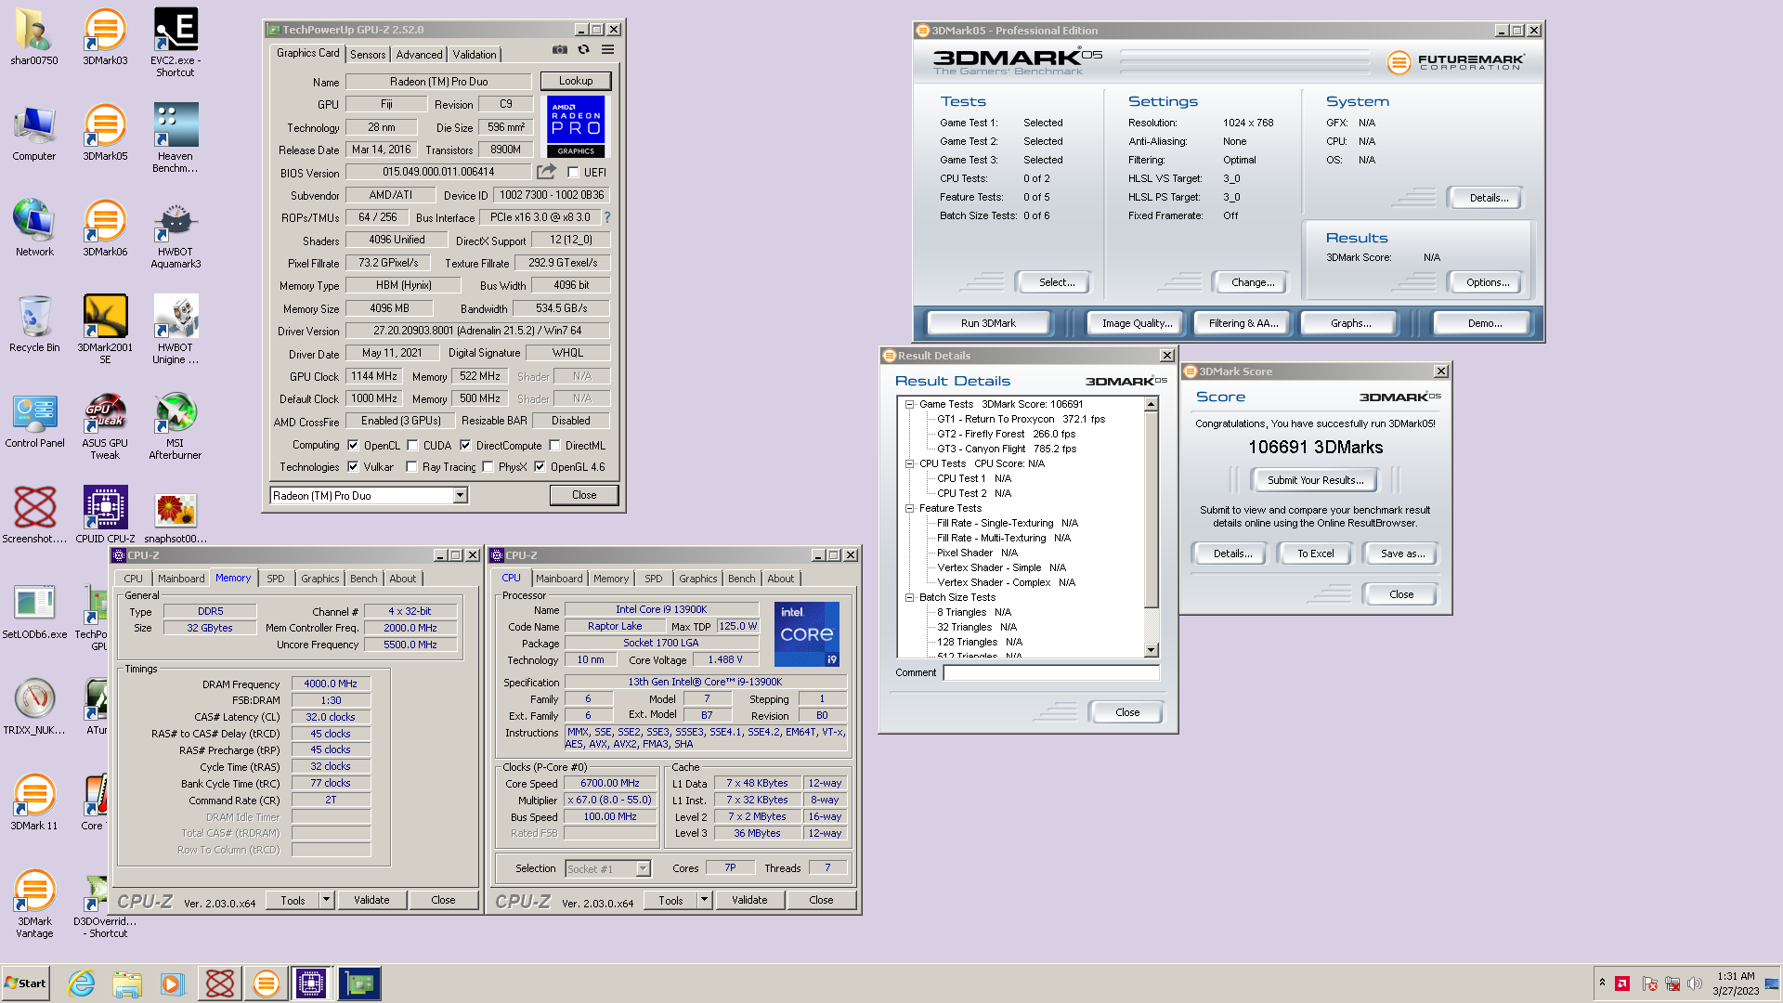Show hidden tray icons arrow
This screenshot has width=1783, height=1003.
click(1602, 983)
